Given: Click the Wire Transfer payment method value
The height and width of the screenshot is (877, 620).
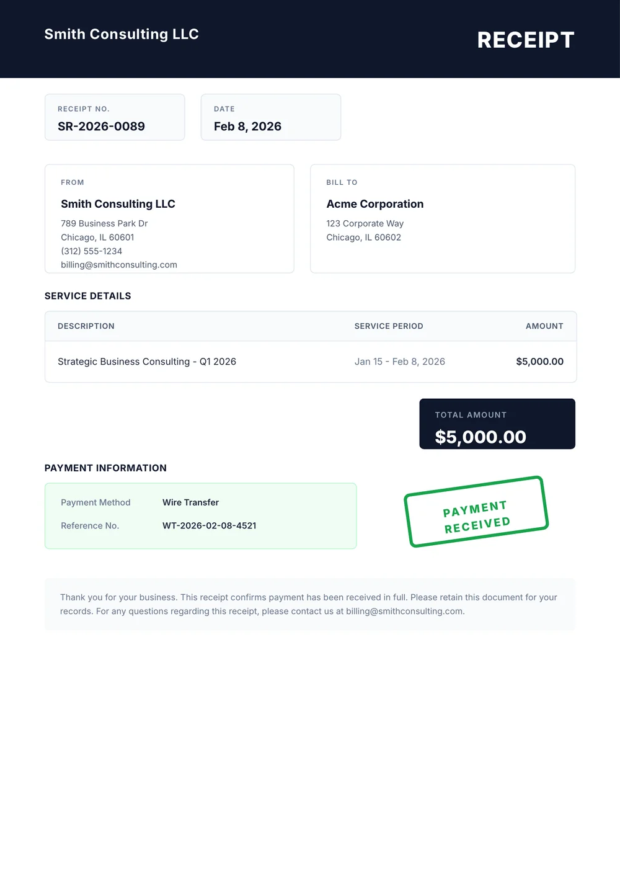Looking at the screenshot, I should click(190, 502).
